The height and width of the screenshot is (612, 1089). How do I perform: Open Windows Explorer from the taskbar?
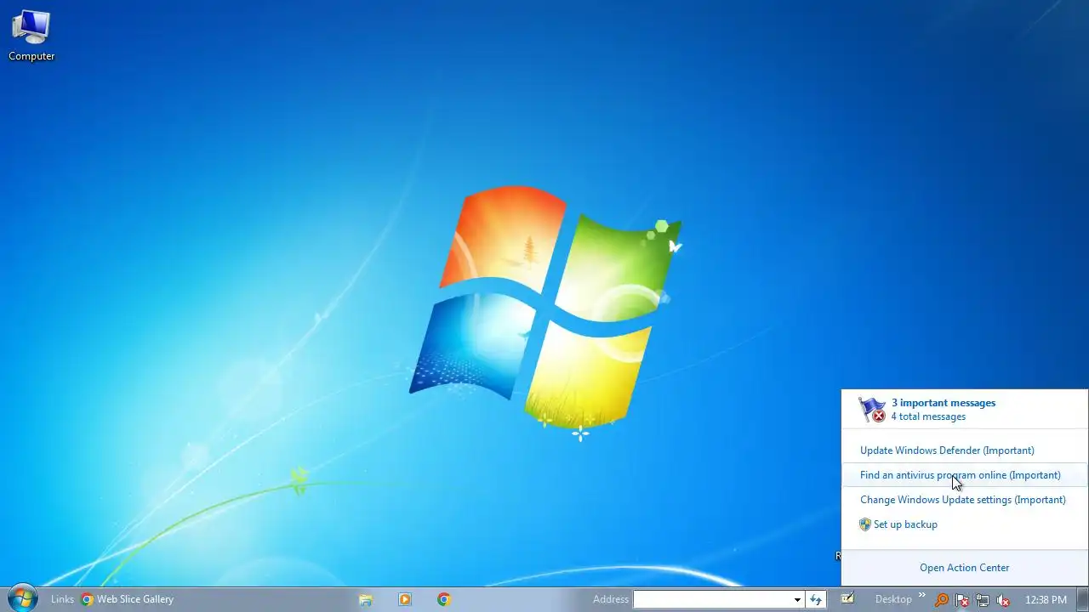coord(366,599)
